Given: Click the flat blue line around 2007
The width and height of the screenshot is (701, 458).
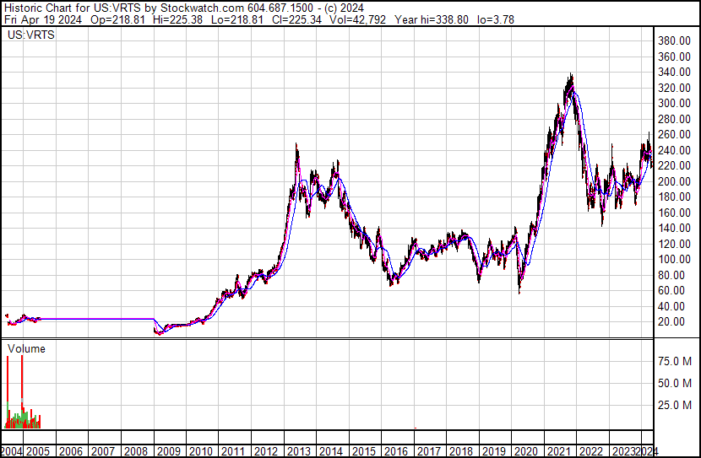Looking at the screenshot, I should coord(101,319).
